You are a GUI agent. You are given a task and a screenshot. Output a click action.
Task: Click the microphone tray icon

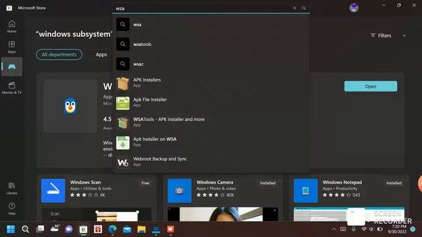tap(353, 229)
